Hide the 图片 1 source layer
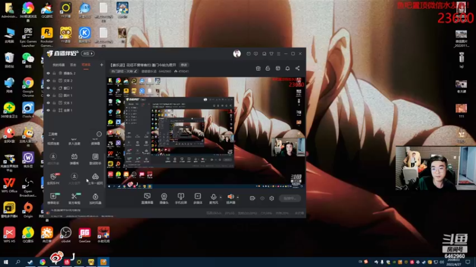Image resolution: width=476 pixels, height=267 pixels. pos(48,96)
